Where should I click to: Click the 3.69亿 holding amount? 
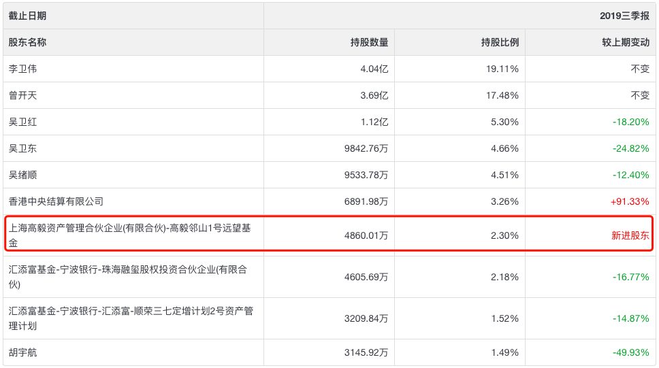click(x=374, y=95)
